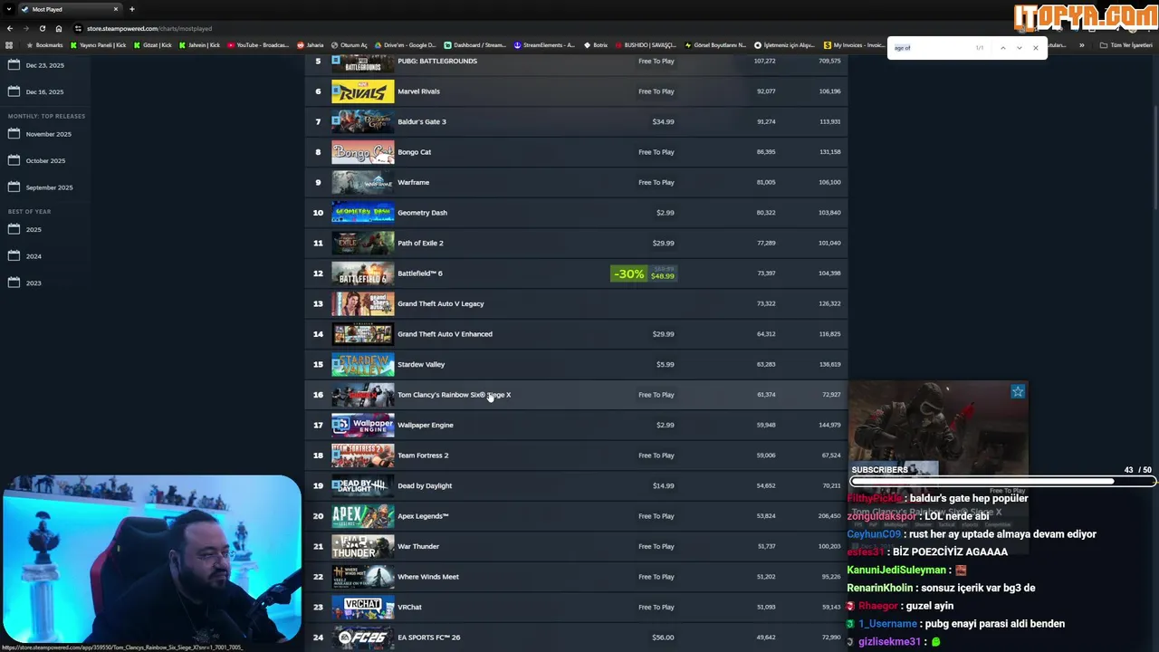This screenshot has height=652, width=1159.
Task: Close the Most Played tab
Action: (x=116, y=9)
